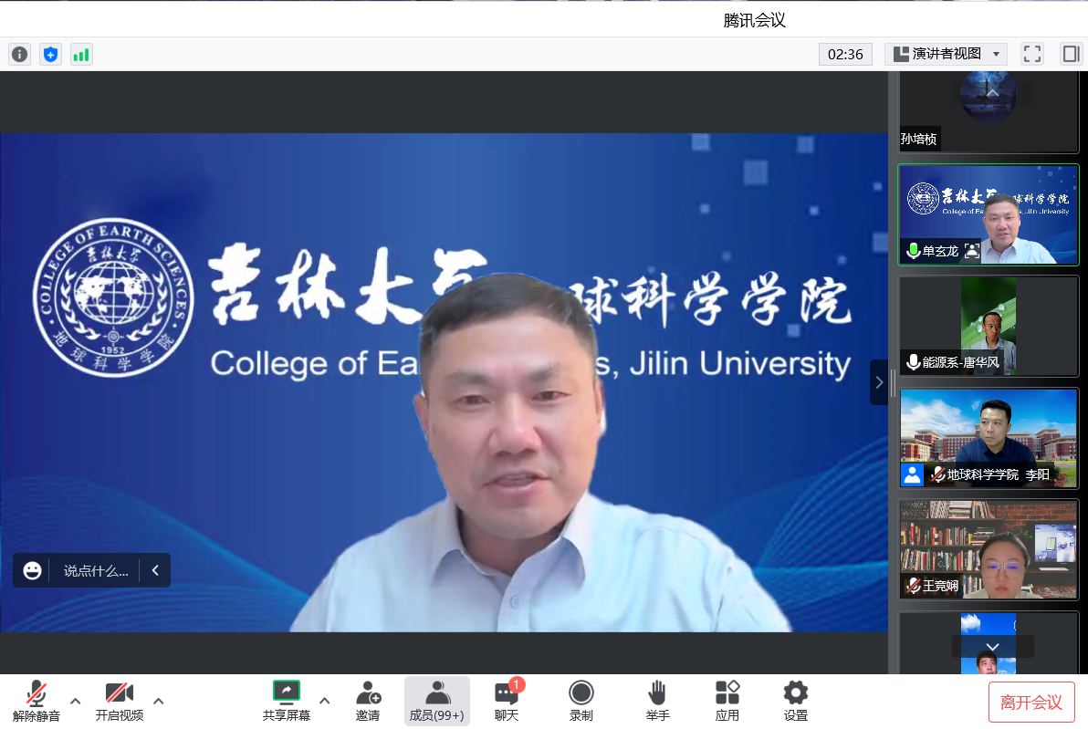
Task: Raise hand with 举手
Action: click(657, 701)
